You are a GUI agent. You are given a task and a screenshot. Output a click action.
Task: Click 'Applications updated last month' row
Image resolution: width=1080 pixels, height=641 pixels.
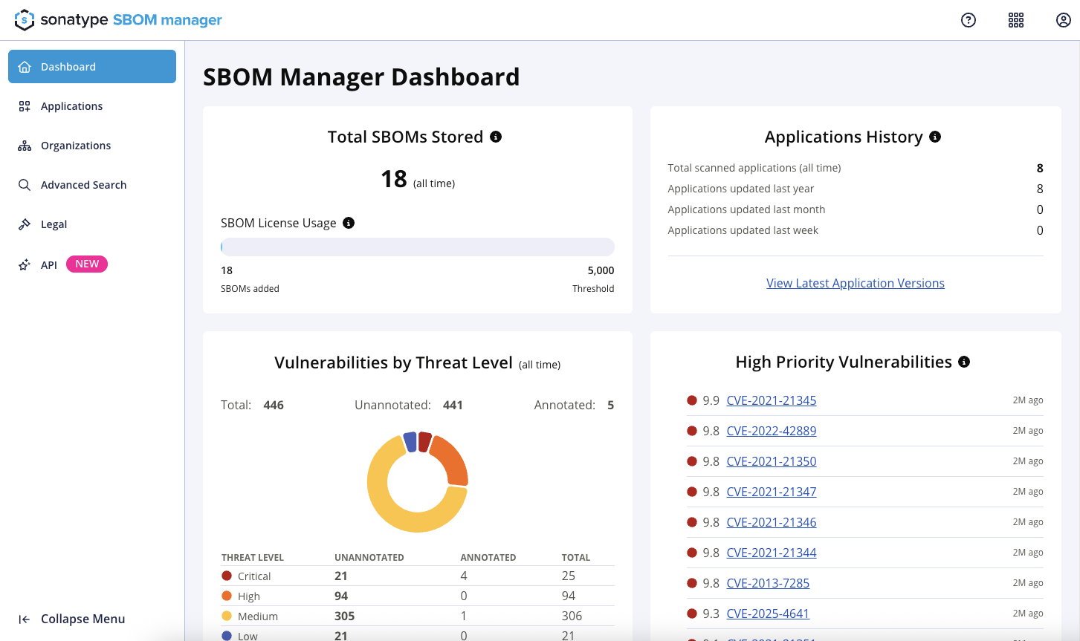tap(856, 209)
